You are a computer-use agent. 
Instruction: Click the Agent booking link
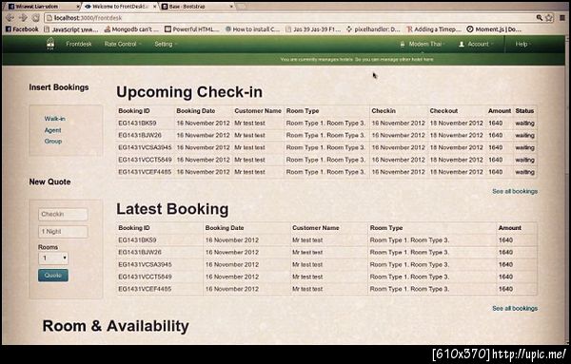pyautogui.click(x=52, y=130)
